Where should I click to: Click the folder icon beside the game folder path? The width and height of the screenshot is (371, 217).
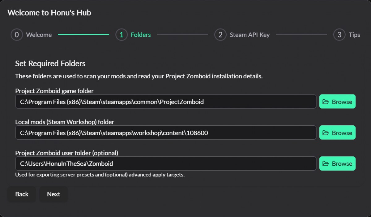click(326, 102)
